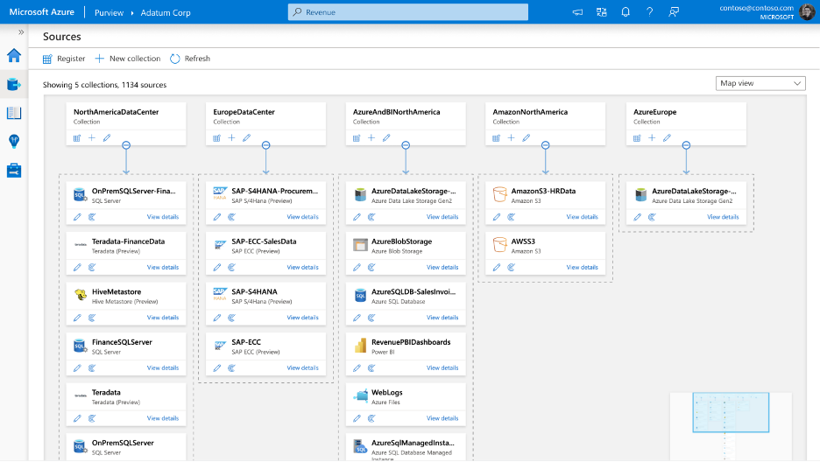Viewport: 820px width, 462px height.
Task: Select the AzureSqlManagedInsta source card title
Action: pos(413,443)
